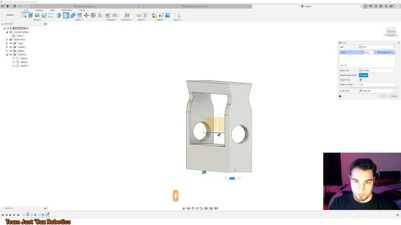Switch to the SHEET METAL tab

[x=67, y=11]
